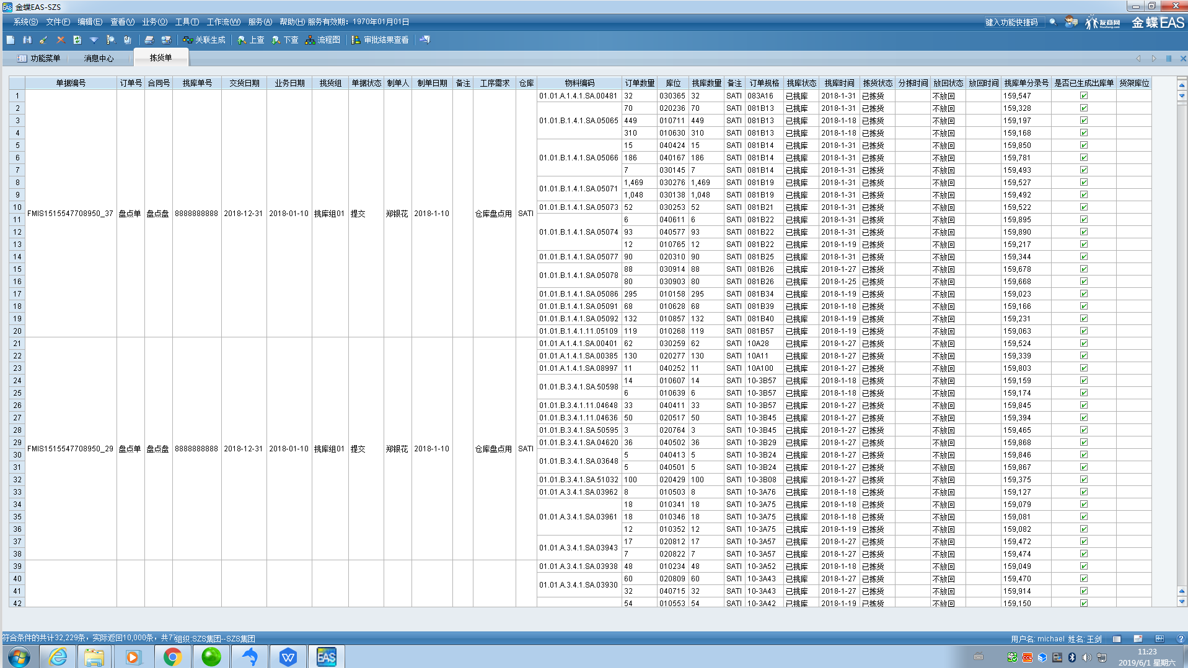Click the 拣库时间 column header
This screenshot has height=668, width=1188.
pyautogui.click(x=839, y=83)
